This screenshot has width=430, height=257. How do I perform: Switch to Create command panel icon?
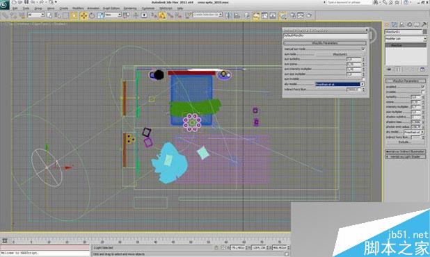(387, 24)
